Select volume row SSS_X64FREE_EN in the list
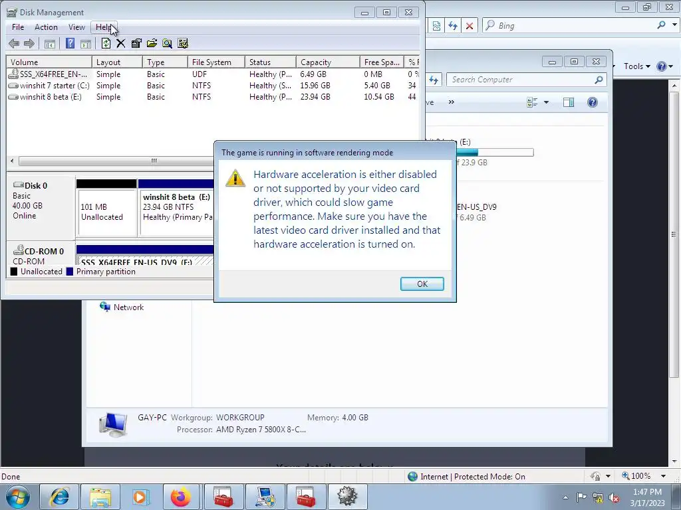The height and width of the screenshot is (510, 681). pyautogui.click(x=213, y=74)
